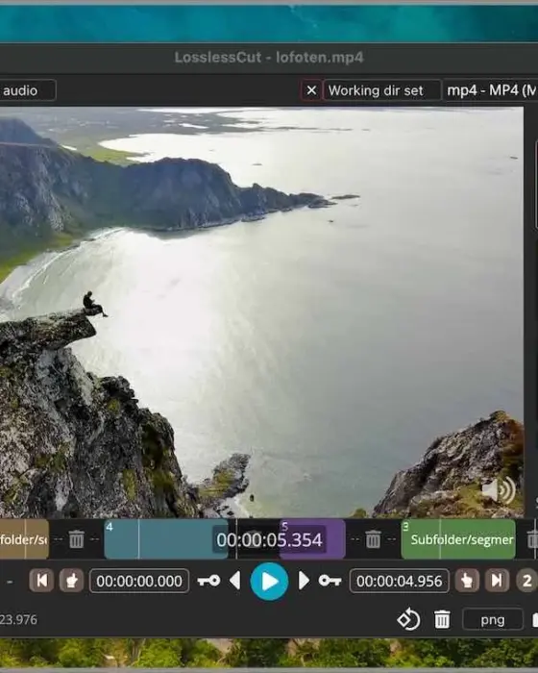Click the rotation preview icon
The width and height of the screenshot is (538, 673).
tap(408, 619)
